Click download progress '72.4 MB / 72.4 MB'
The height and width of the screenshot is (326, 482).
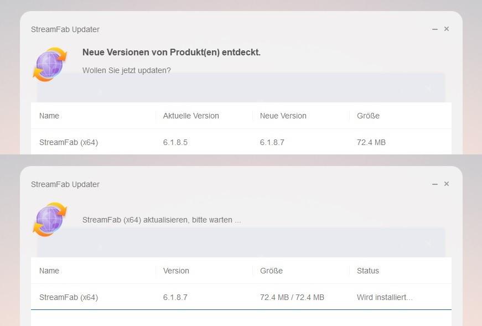point(292,297)
